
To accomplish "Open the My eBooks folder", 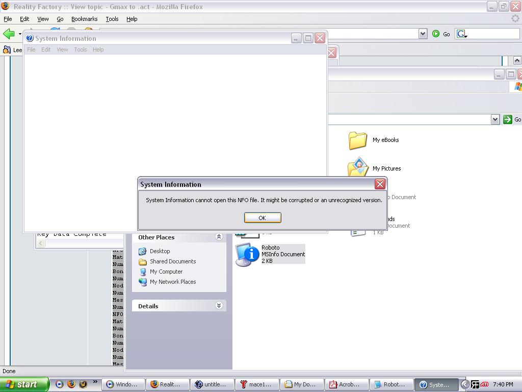I will coord(358,140).
